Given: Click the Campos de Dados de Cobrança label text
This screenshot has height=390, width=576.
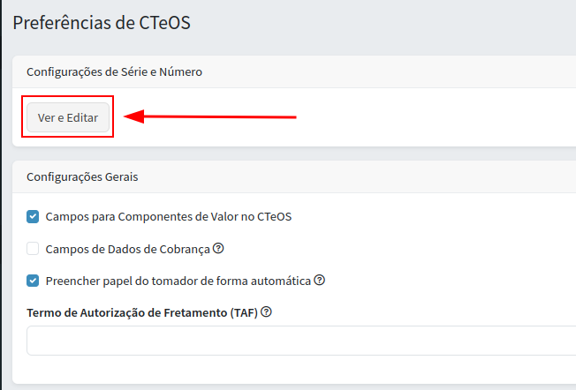Looking at the screenshot, I should pos(127,249).
